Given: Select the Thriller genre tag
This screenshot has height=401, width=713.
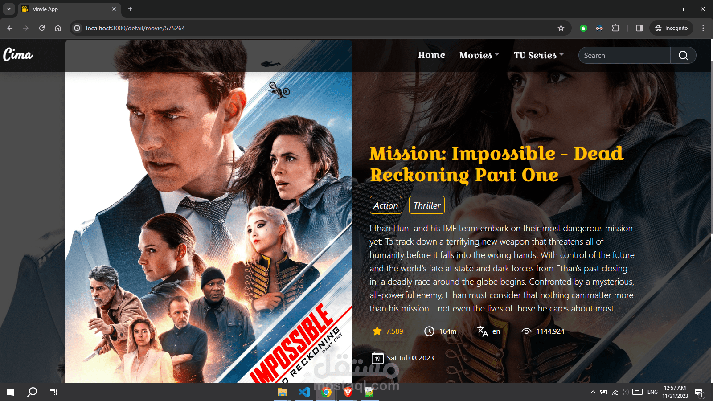Looking at the screenshot, I should coord(427,205).
